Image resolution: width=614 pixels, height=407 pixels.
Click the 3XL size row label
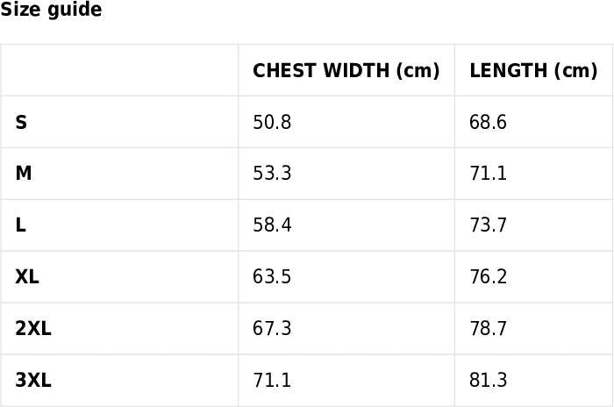point(33,381)
